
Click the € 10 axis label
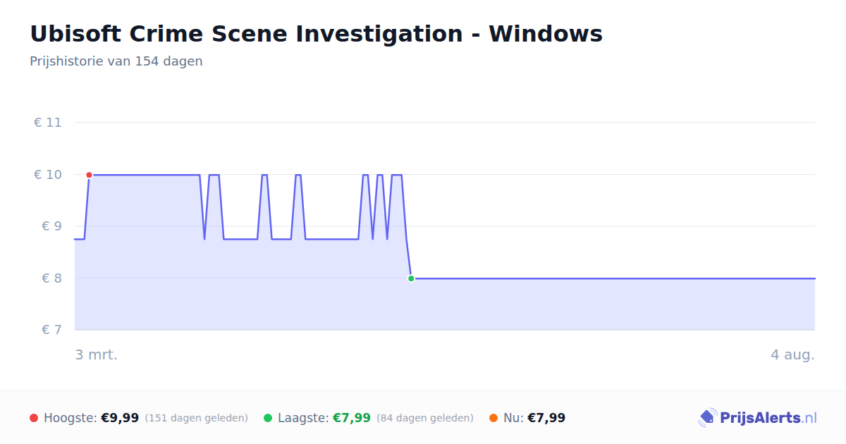pos(47,175)
